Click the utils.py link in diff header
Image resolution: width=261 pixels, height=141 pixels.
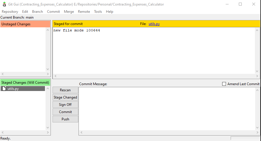[x=154, y=24]
